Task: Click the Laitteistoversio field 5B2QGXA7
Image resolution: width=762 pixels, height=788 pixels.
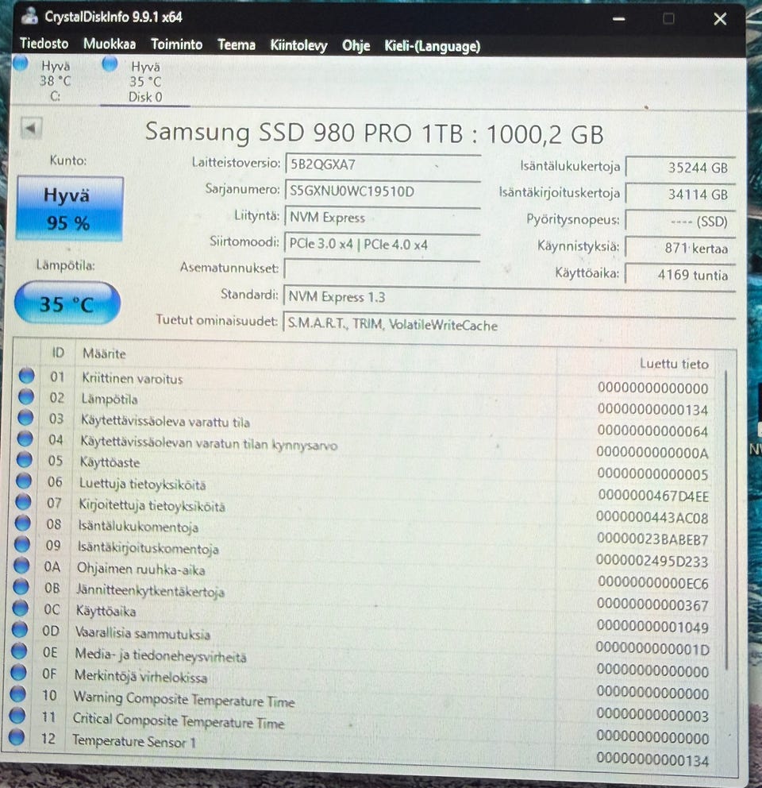Action: pyautogui.click(x=383, y=164)
